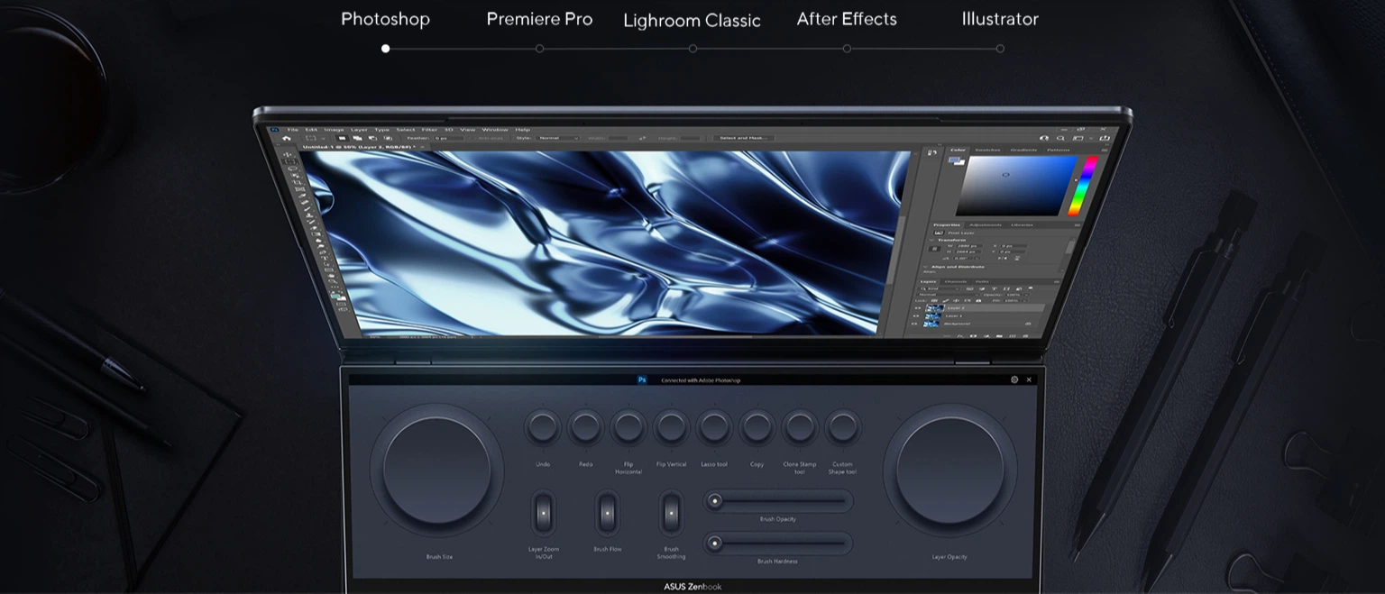Screen dimensions: 1385x594
Task: Open the Lighroom Classic tab
Action: click(692, 20)
